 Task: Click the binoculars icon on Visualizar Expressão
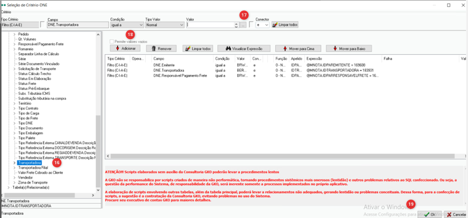pos(229,49)
